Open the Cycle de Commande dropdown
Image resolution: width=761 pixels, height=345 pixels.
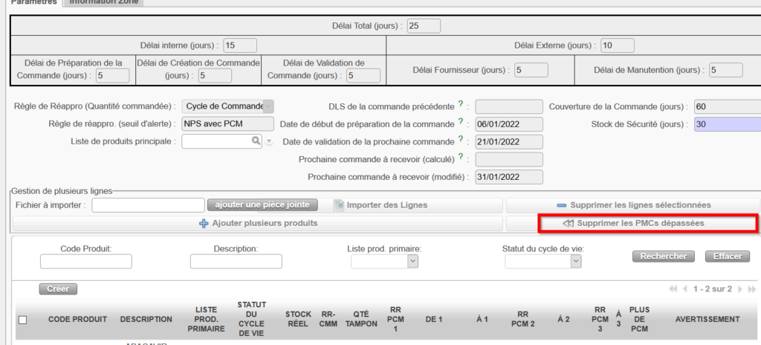(227, 106)
